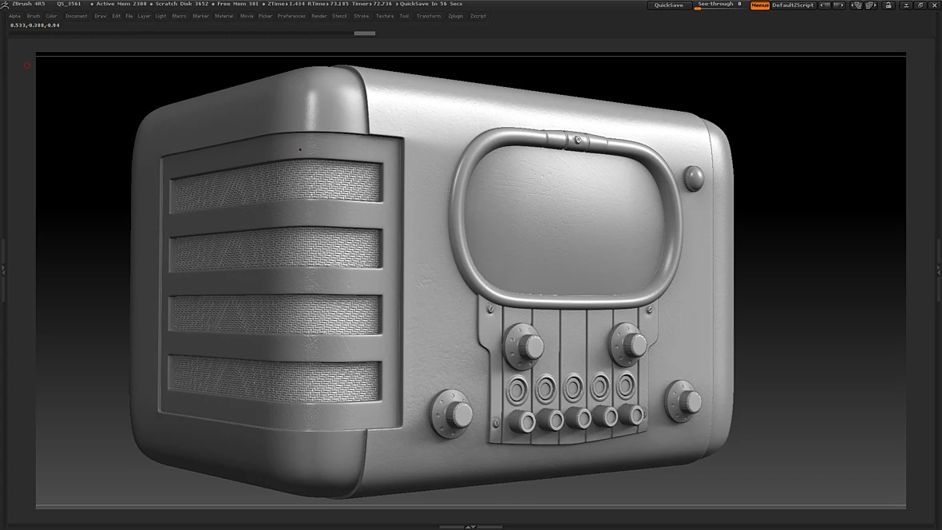Click the red circle marker on canvas corner
The width and height of the screenshot is (942, 530).
click(27, 65)
